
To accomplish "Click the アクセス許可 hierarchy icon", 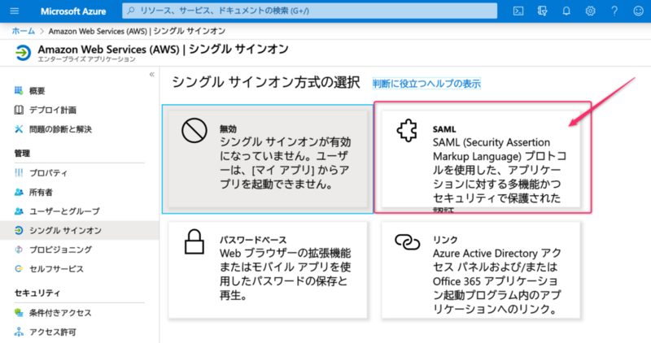I will coord(19,332).
